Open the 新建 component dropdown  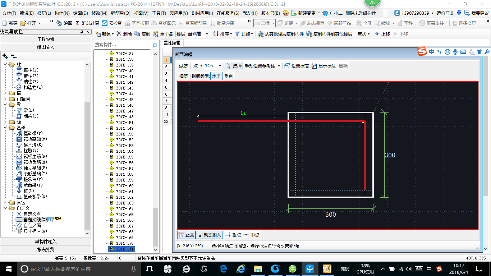113,34
